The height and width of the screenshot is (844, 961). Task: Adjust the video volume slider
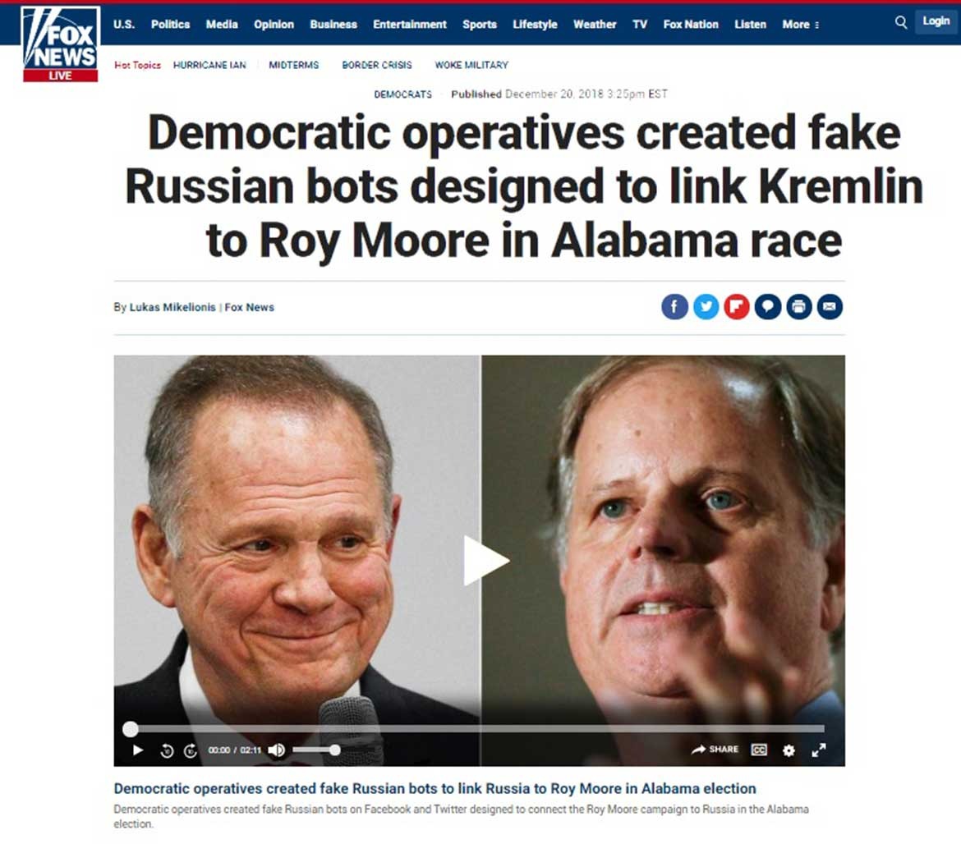click(x=315, y=750)
